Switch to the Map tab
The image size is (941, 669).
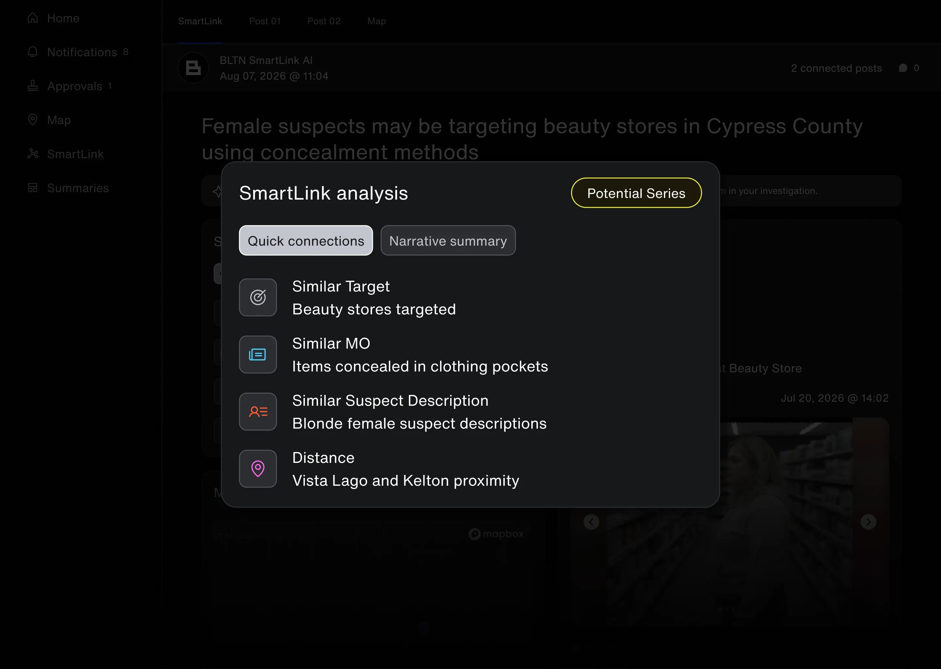pos(377,21)
